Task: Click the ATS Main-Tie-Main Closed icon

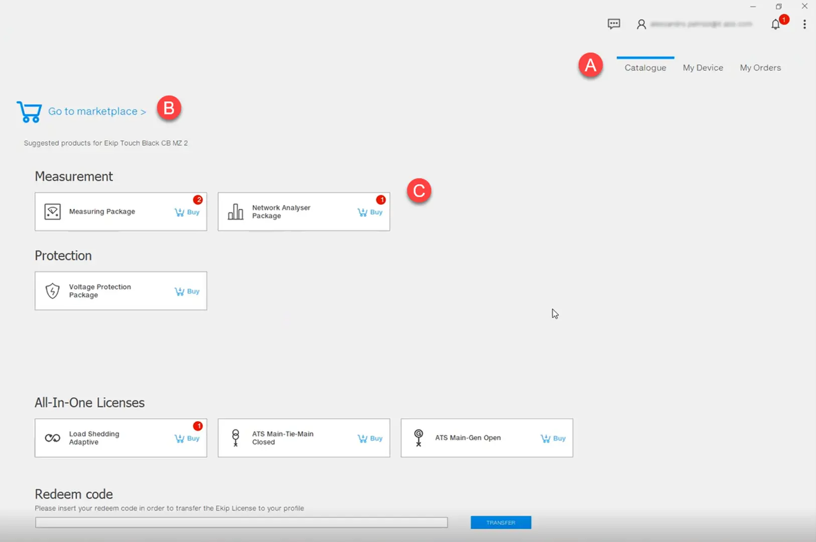Action: (236, 438)
